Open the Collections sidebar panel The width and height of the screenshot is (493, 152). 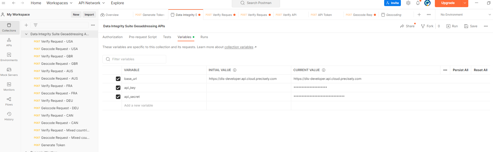9,27
